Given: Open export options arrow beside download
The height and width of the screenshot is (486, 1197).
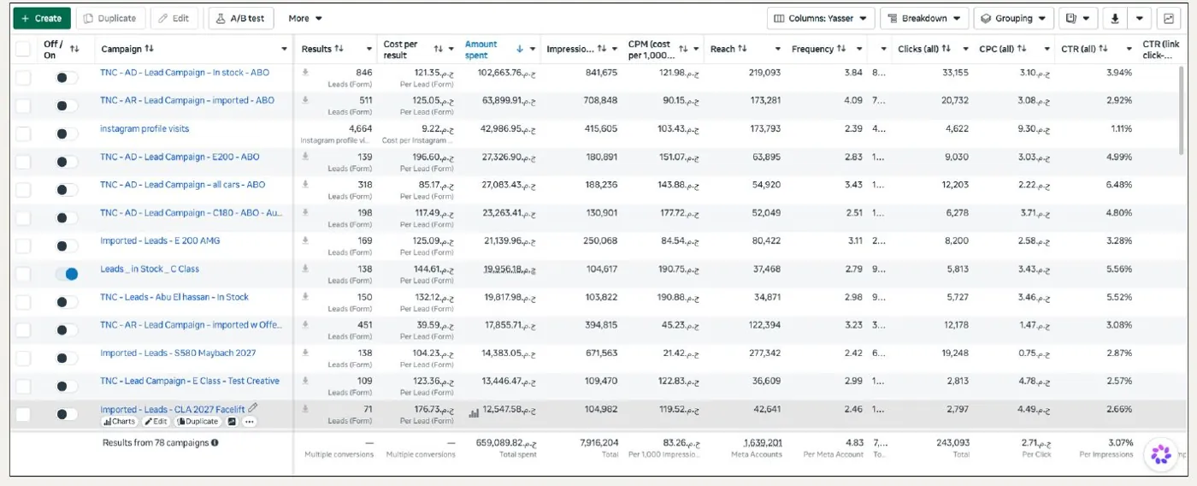Looking at the screenshot, I should [1140, 18].
